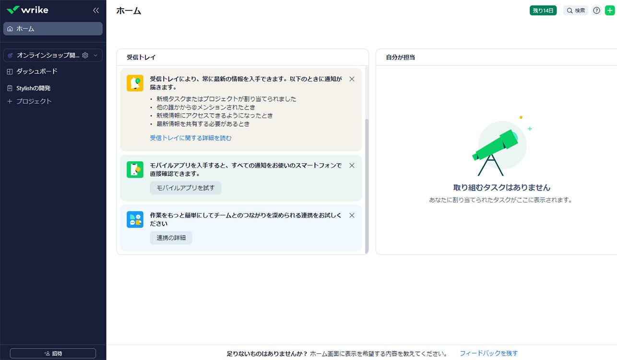The image size is (617, 360).
Task: Open the help question mark icon
Action: point(596,11)
